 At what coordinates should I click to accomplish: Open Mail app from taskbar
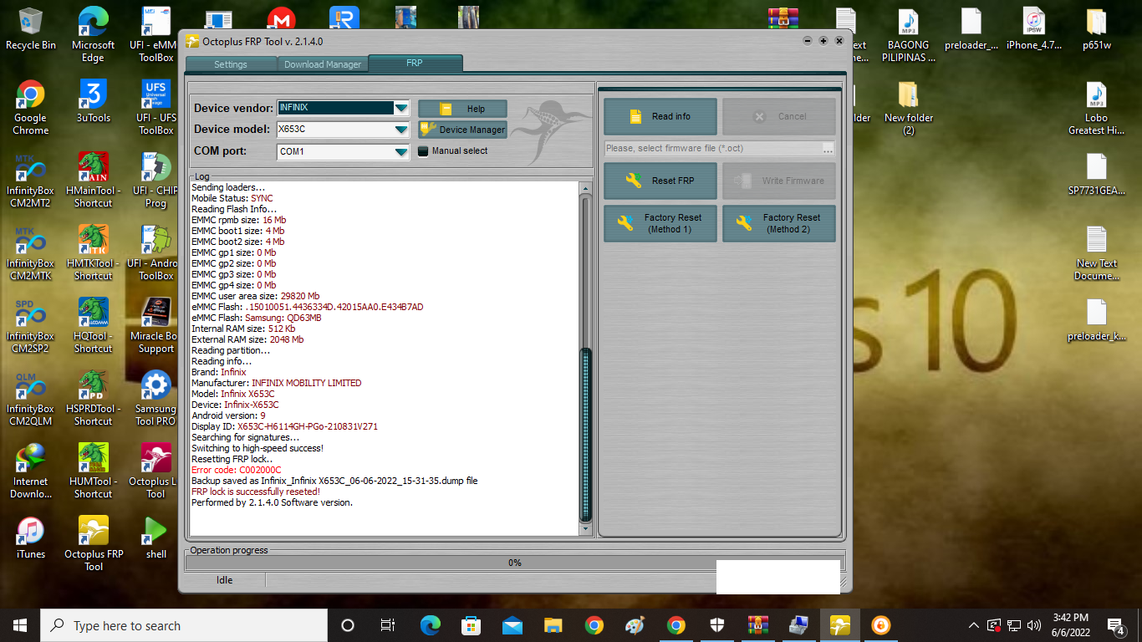click(x=512, y=625)
